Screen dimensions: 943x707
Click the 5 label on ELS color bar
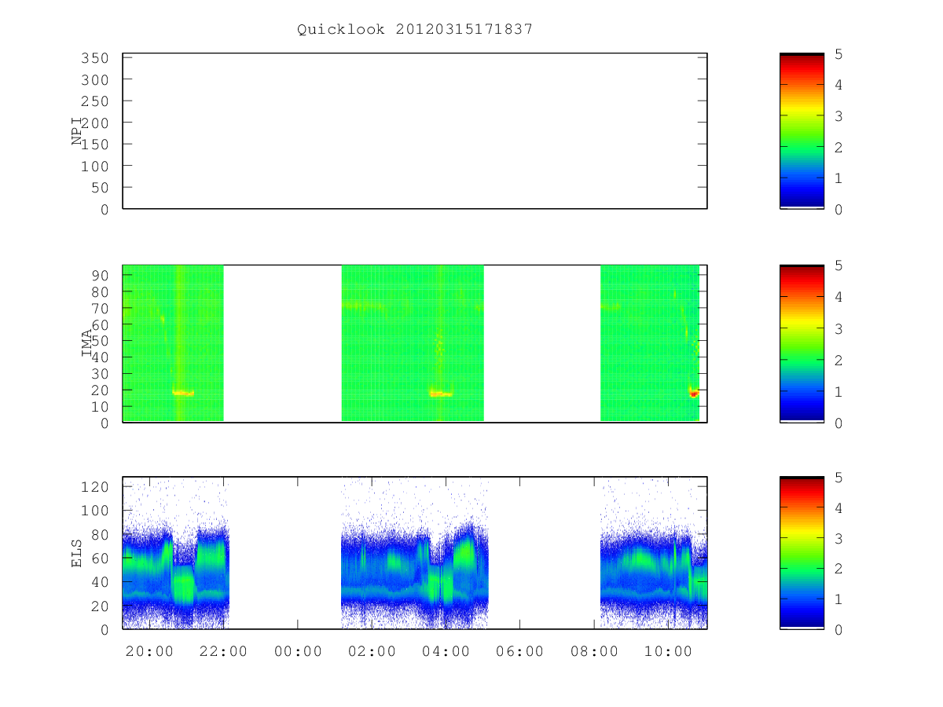838,478
